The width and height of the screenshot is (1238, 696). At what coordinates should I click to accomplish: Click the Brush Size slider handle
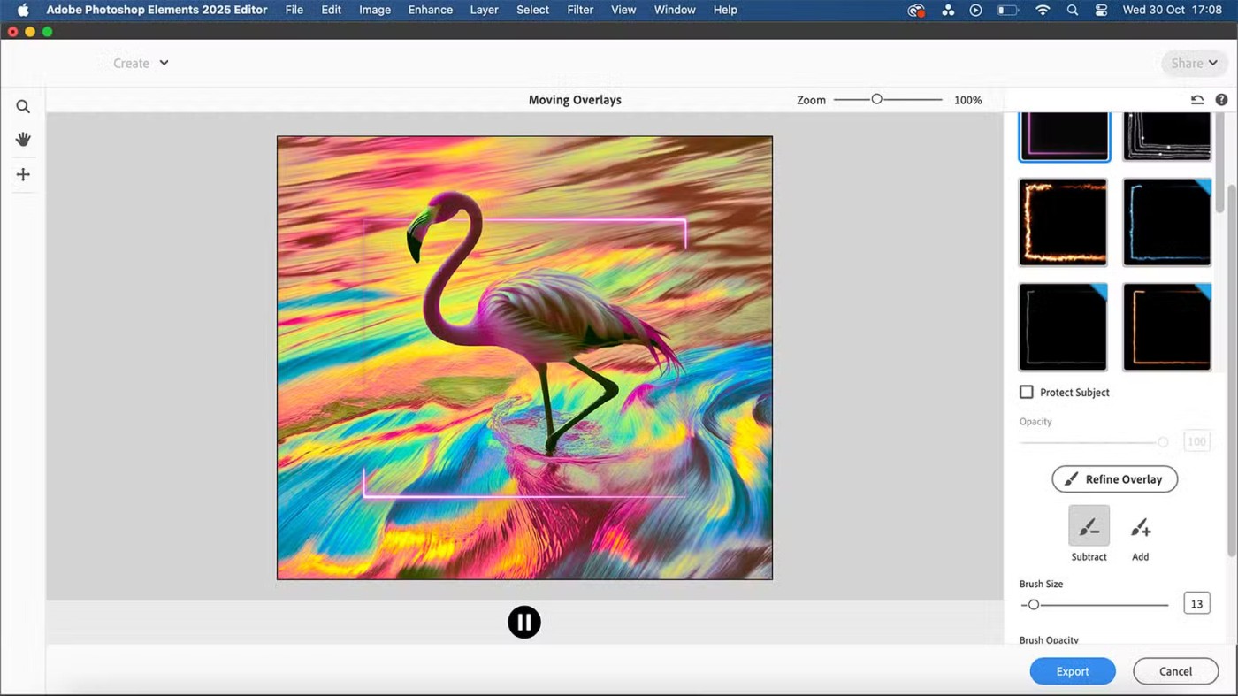pyautogui.click(x=1033, y=605)
